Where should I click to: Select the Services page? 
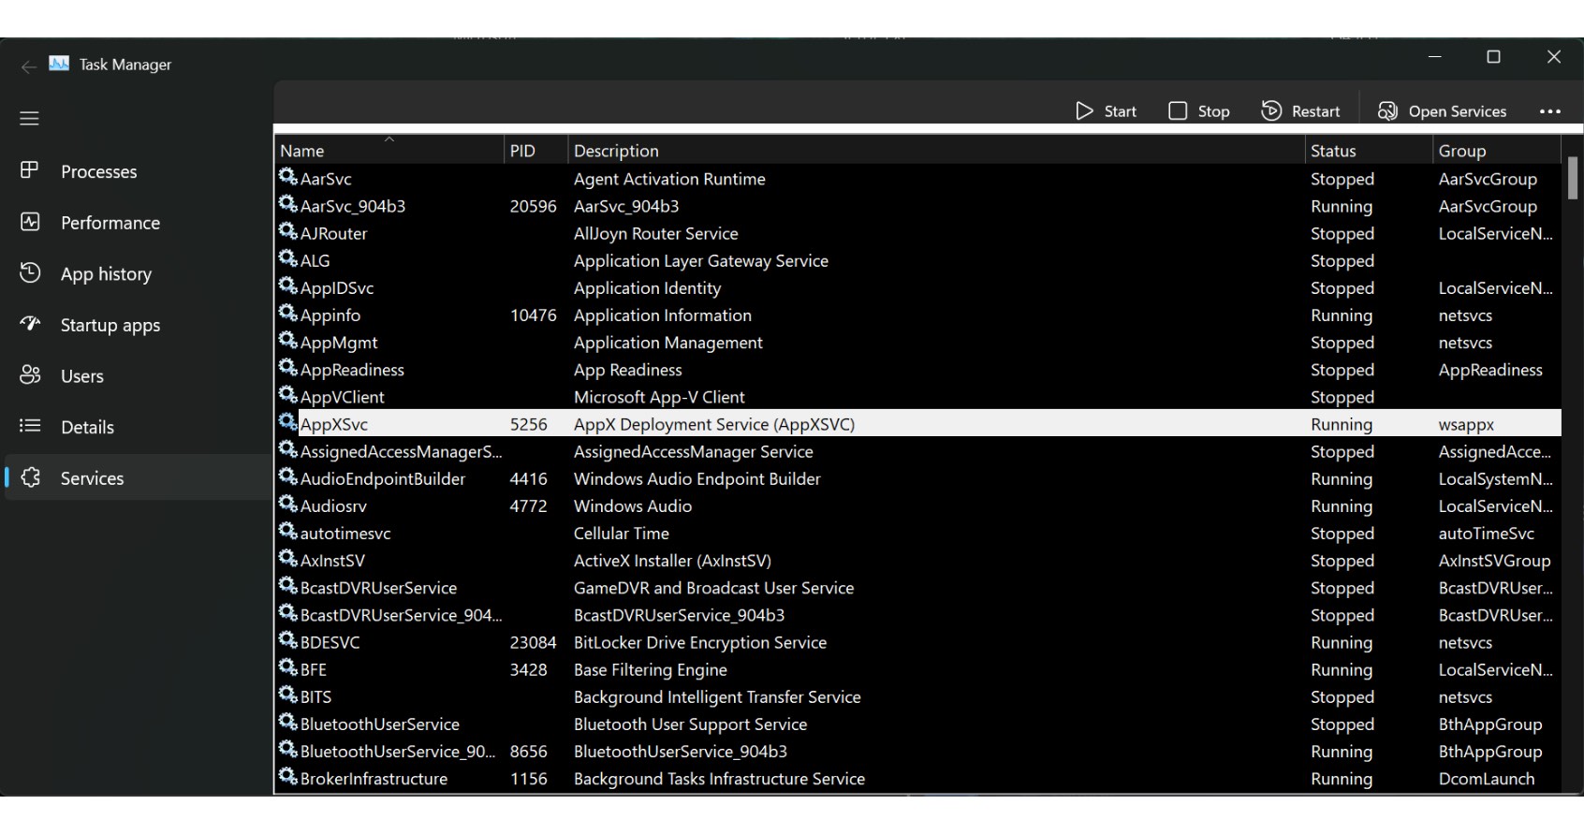click(x=139, y=477)
